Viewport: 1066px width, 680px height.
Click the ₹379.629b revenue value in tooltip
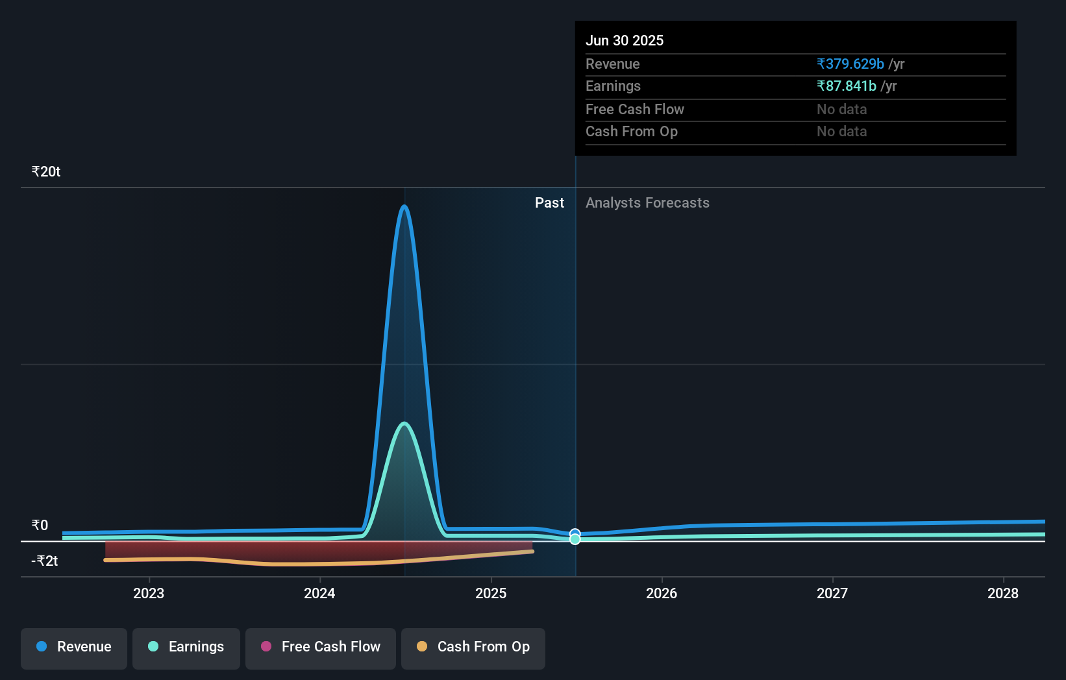(850, 64)
